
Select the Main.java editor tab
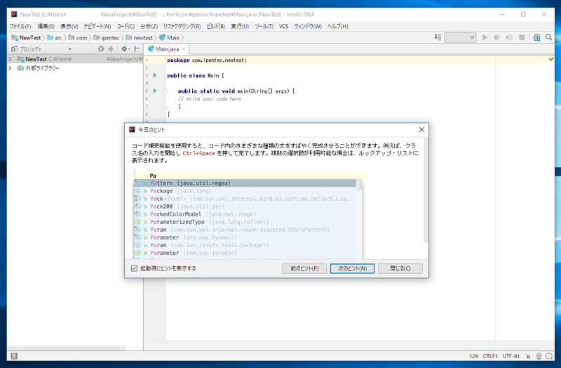click(x=167, y=49)
